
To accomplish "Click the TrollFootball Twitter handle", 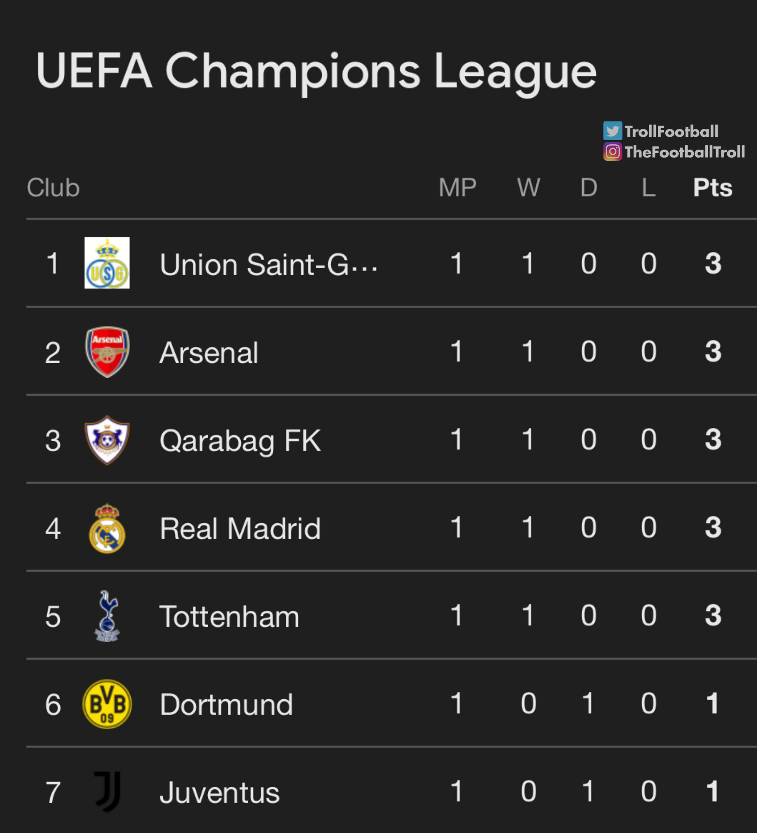I will pos(671,131).
